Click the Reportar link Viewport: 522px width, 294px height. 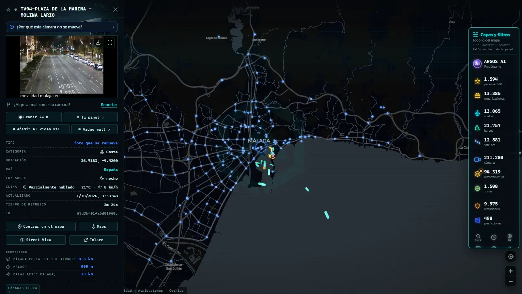coord(109,105)
